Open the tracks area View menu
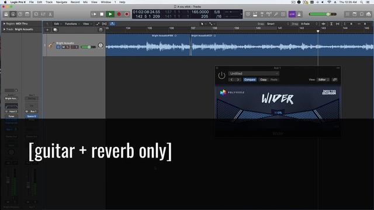Screen dimensions: 374x210 87,24
